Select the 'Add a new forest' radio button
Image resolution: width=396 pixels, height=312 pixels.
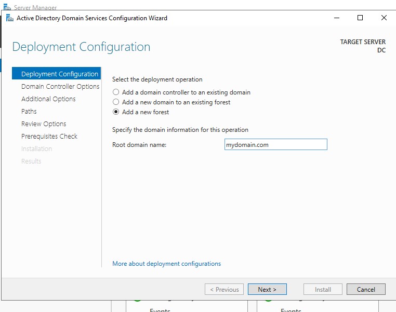click(116, 112)
